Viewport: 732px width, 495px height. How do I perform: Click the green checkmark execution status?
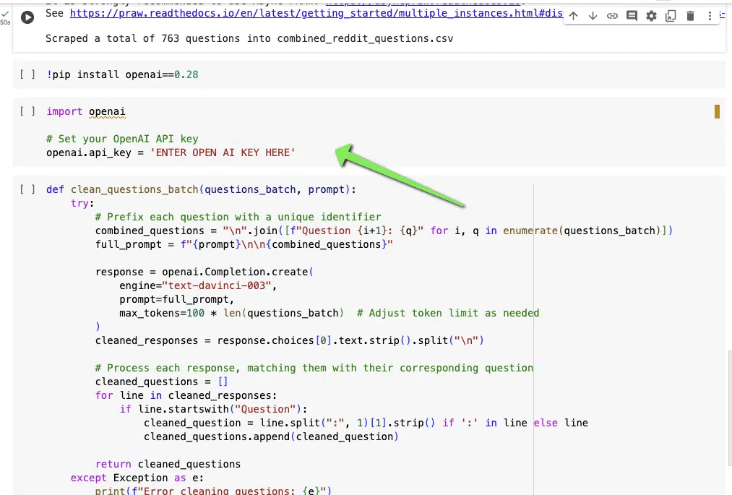[x=5, y=14]
